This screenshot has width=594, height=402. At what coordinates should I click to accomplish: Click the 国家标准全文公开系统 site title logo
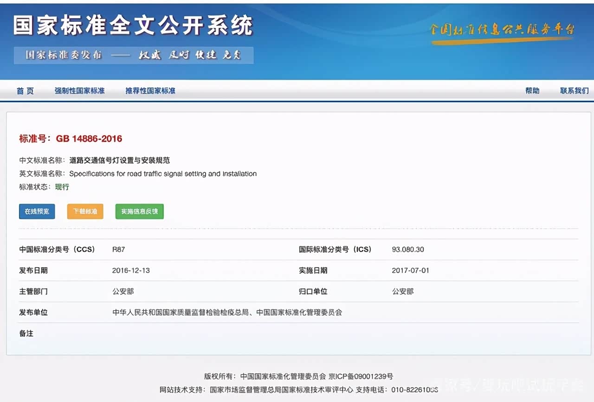click(133, 25)
